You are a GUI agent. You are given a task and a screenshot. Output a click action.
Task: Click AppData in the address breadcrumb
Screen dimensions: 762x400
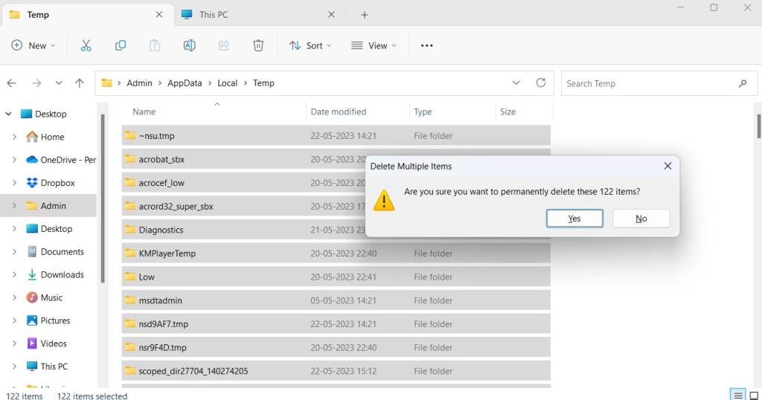185,83
